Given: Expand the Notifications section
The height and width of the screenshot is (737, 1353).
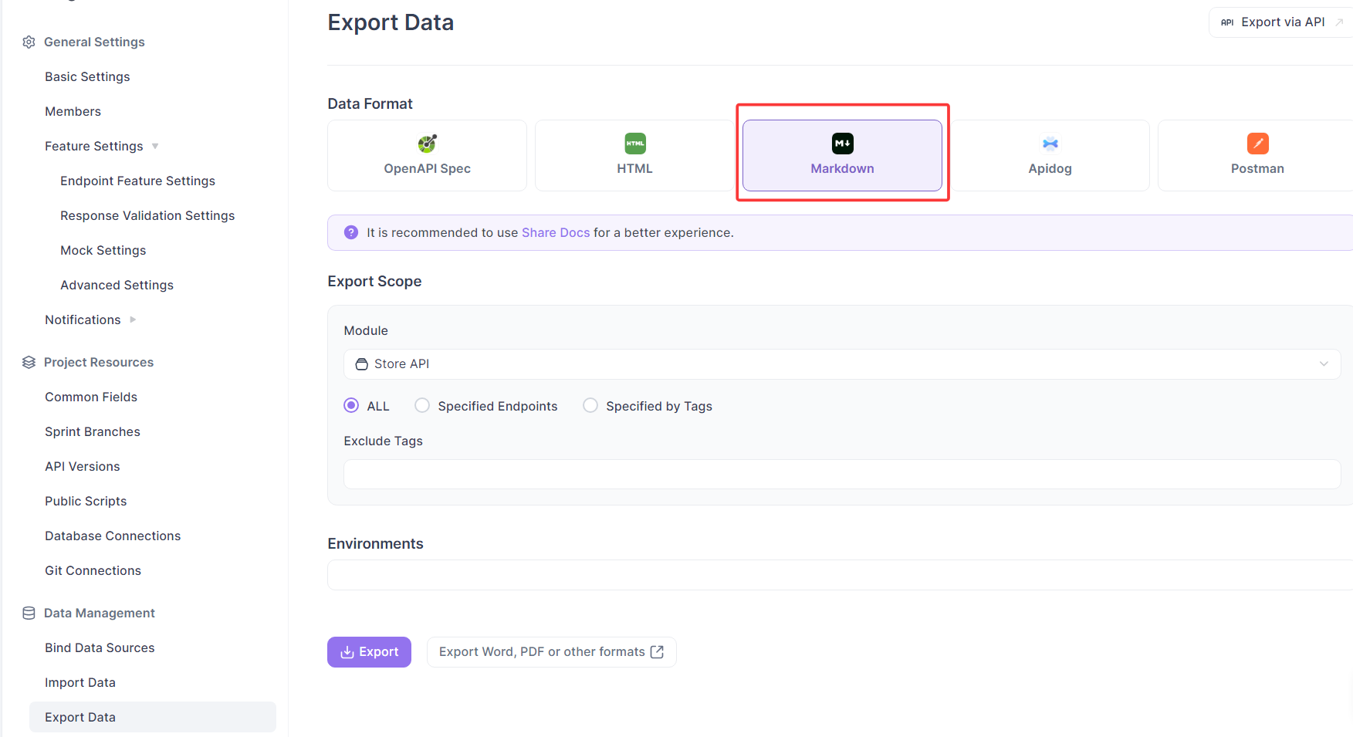Looking at the screenshot, I should click(132, 319).
